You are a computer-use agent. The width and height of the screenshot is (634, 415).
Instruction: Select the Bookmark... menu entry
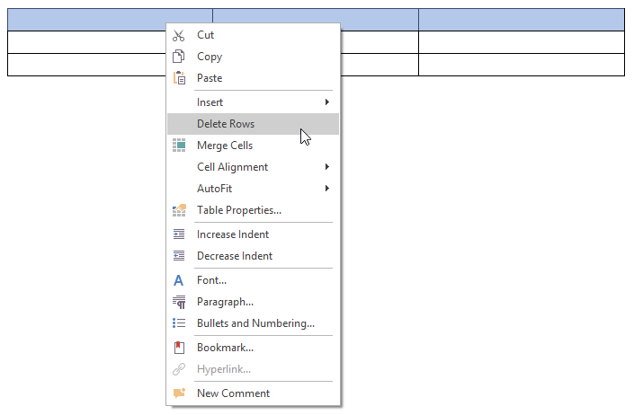[225, 348]
